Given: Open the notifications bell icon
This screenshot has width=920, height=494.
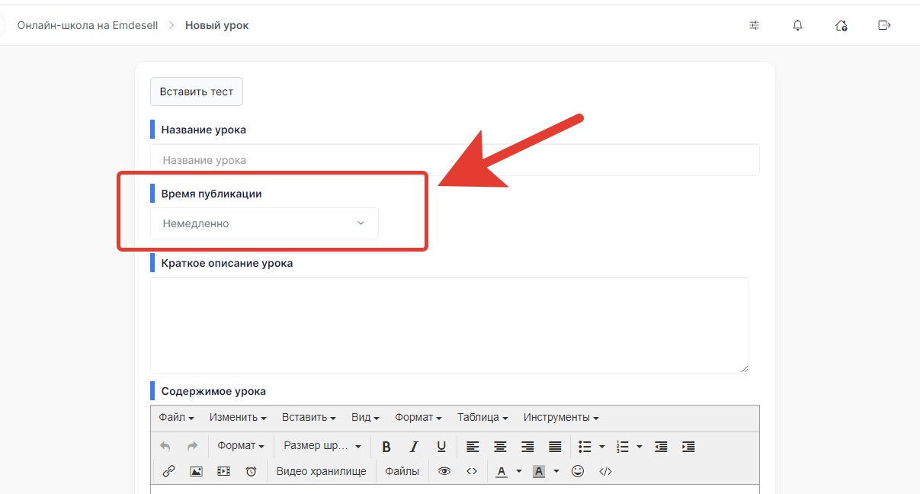Looking at the screenshot, I should point(797,25).
